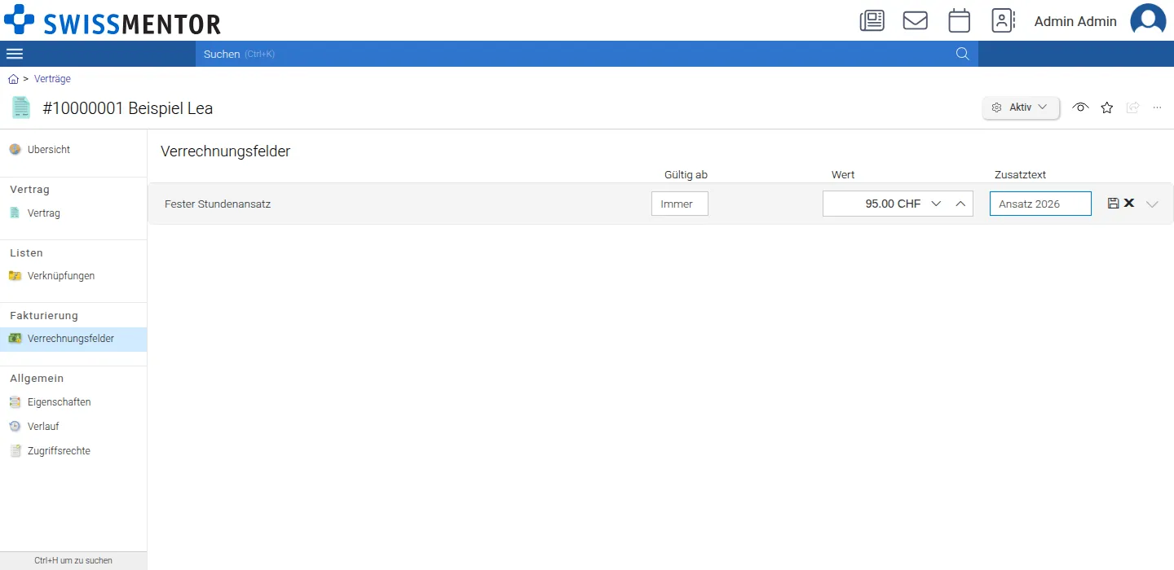The height and width of the screenshot is (570, 1174).
Task: Open Verknüpfungen in the sidebar
Action: [x=73, y=276]
